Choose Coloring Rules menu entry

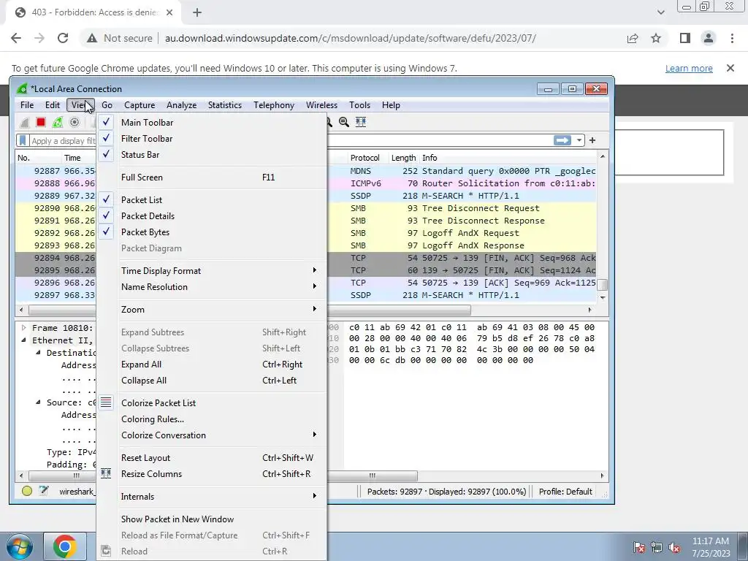(x=212, y=419)
